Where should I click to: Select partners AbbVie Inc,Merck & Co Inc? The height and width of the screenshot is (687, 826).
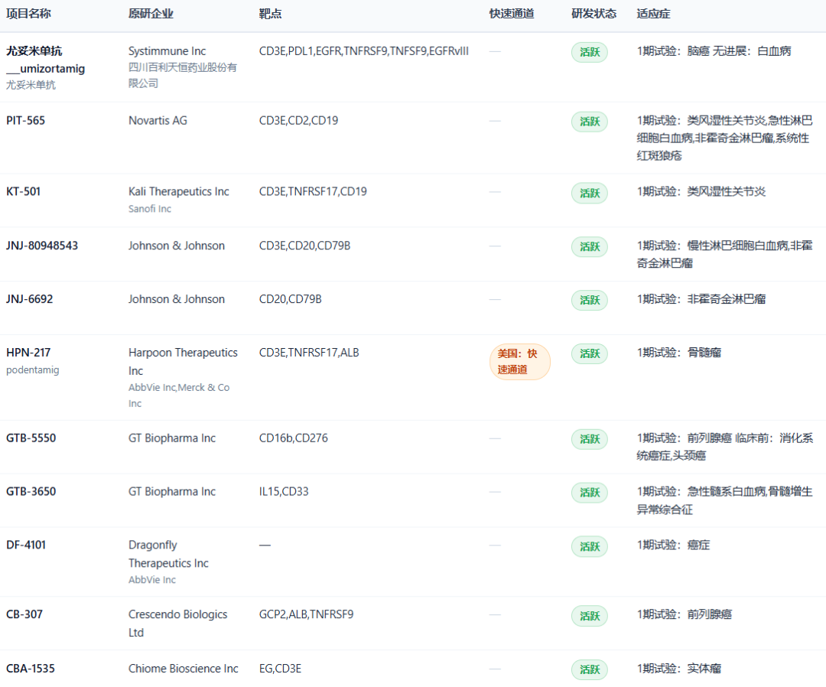click(x=179, y=396)
